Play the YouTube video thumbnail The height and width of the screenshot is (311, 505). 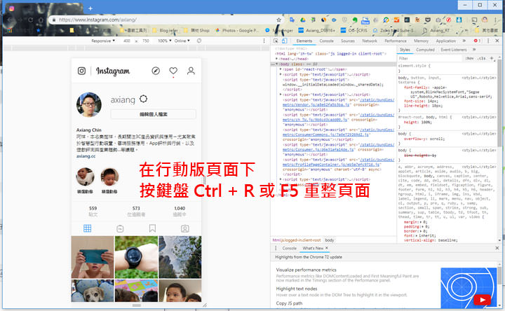[482, 300]
